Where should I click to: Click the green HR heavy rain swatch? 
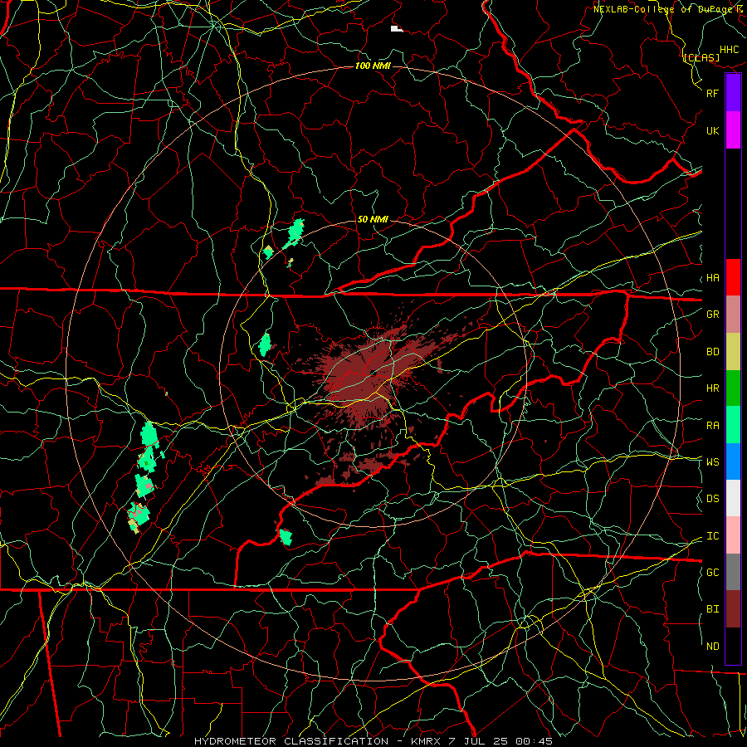coord(733,388)
